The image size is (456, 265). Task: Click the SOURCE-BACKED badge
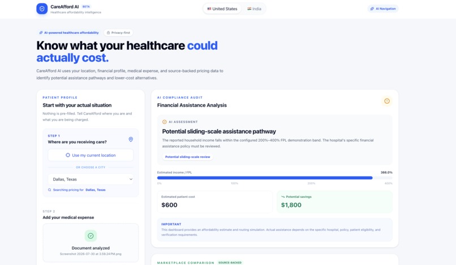(x=230, y=263)
